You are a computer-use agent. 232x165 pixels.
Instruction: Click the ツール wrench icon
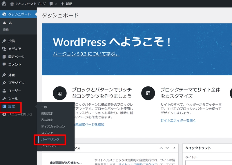point(4,98)
